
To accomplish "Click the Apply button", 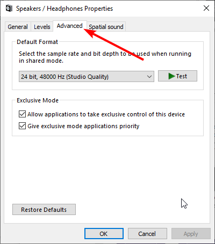I will point(191,234).
